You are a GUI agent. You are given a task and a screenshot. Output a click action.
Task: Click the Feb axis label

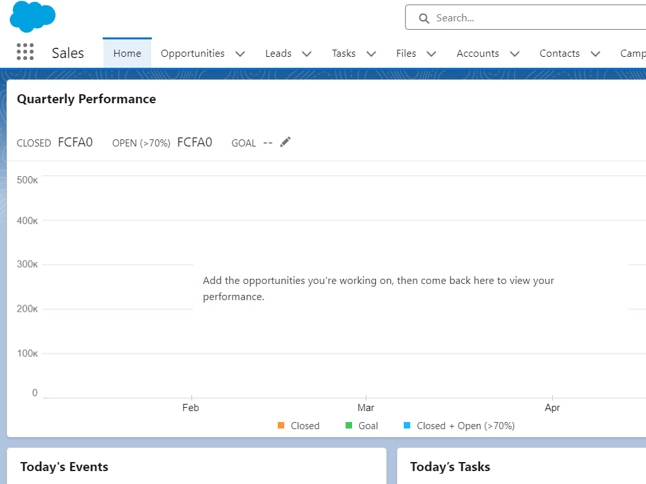click(191, 408)
